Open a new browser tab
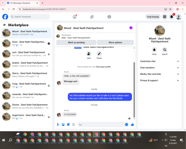 pos(42,3)
